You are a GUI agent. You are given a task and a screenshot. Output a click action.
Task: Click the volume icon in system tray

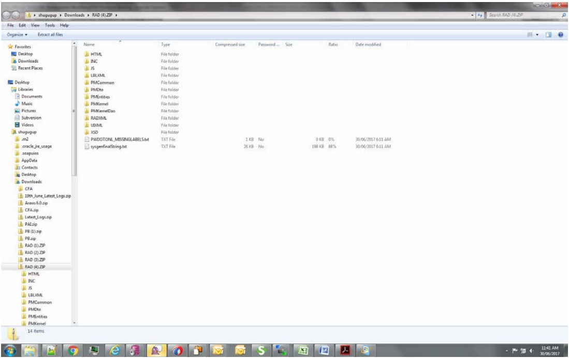click(531, 351)
